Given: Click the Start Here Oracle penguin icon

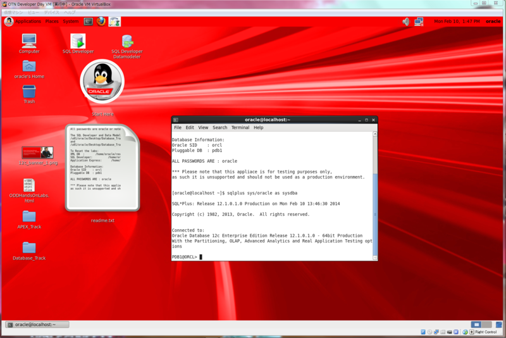Looking at the screenshot, I should (x=102, y=82).
